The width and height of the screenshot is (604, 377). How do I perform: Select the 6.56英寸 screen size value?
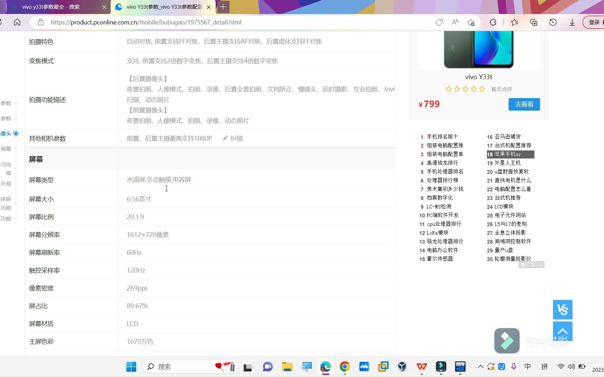coord(139,199)
